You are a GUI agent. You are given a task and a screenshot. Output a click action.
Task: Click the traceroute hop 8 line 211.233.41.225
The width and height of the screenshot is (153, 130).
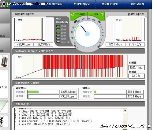coord(42,124)
